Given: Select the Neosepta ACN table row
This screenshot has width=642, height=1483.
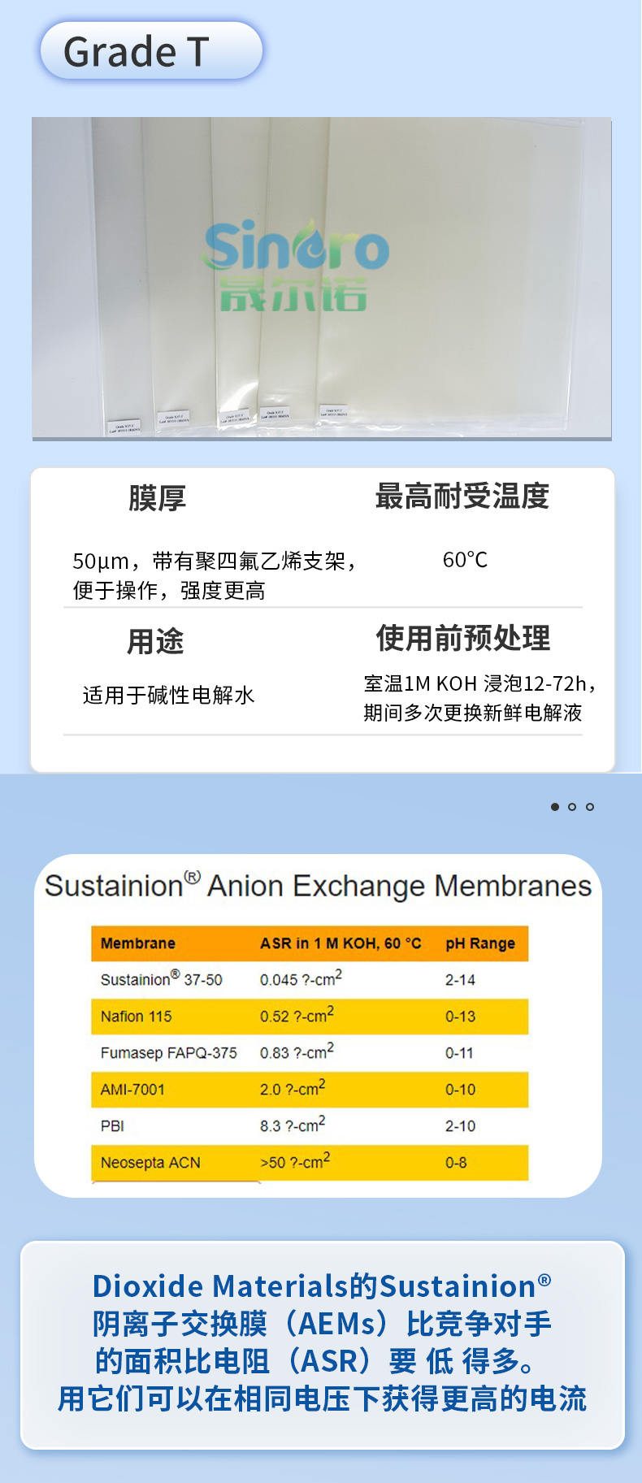Looking at the screenshot, I should pyautogui.click(x=309, y=1163).
